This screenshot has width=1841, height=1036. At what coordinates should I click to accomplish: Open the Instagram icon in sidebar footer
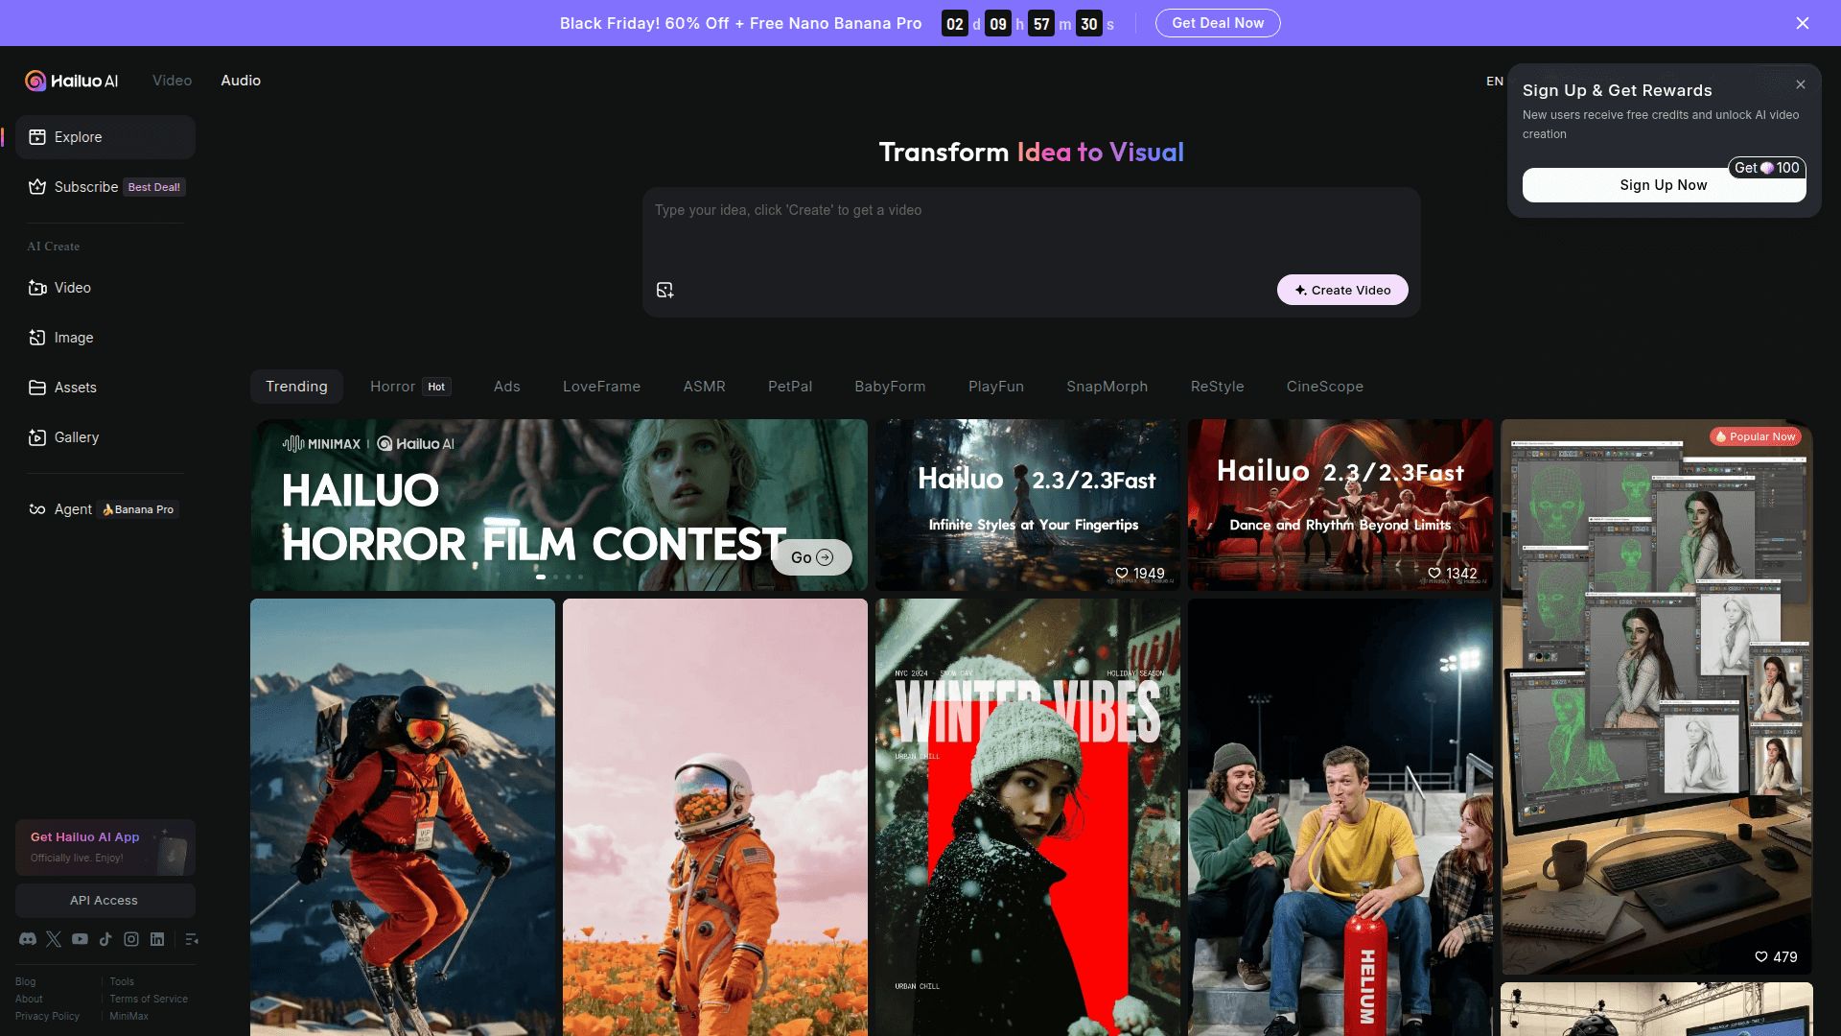coord(131,939)
